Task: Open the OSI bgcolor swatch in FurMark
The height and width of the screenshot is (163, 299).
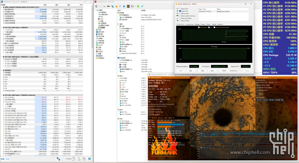Action: point(282,100)
